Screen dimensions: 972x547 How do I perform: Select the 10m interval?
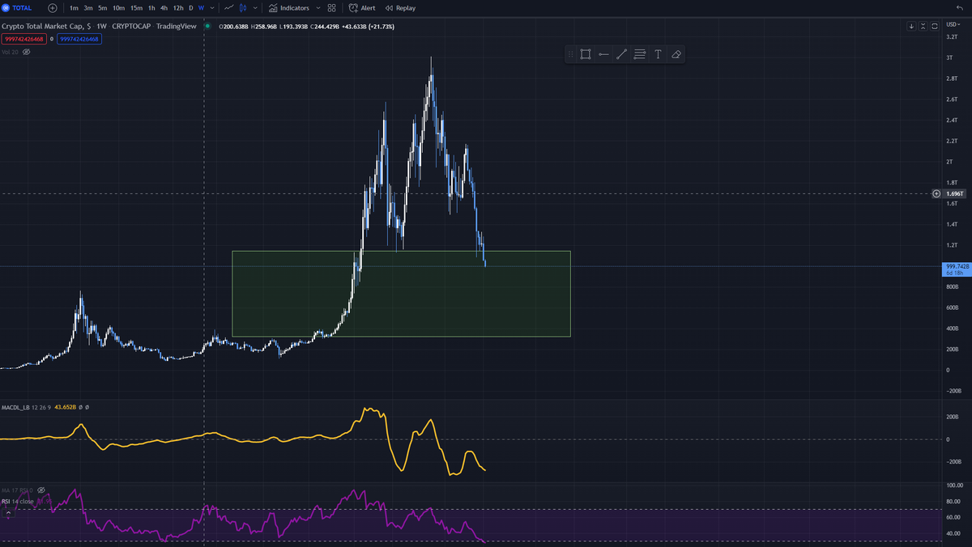tap(119, 7)
